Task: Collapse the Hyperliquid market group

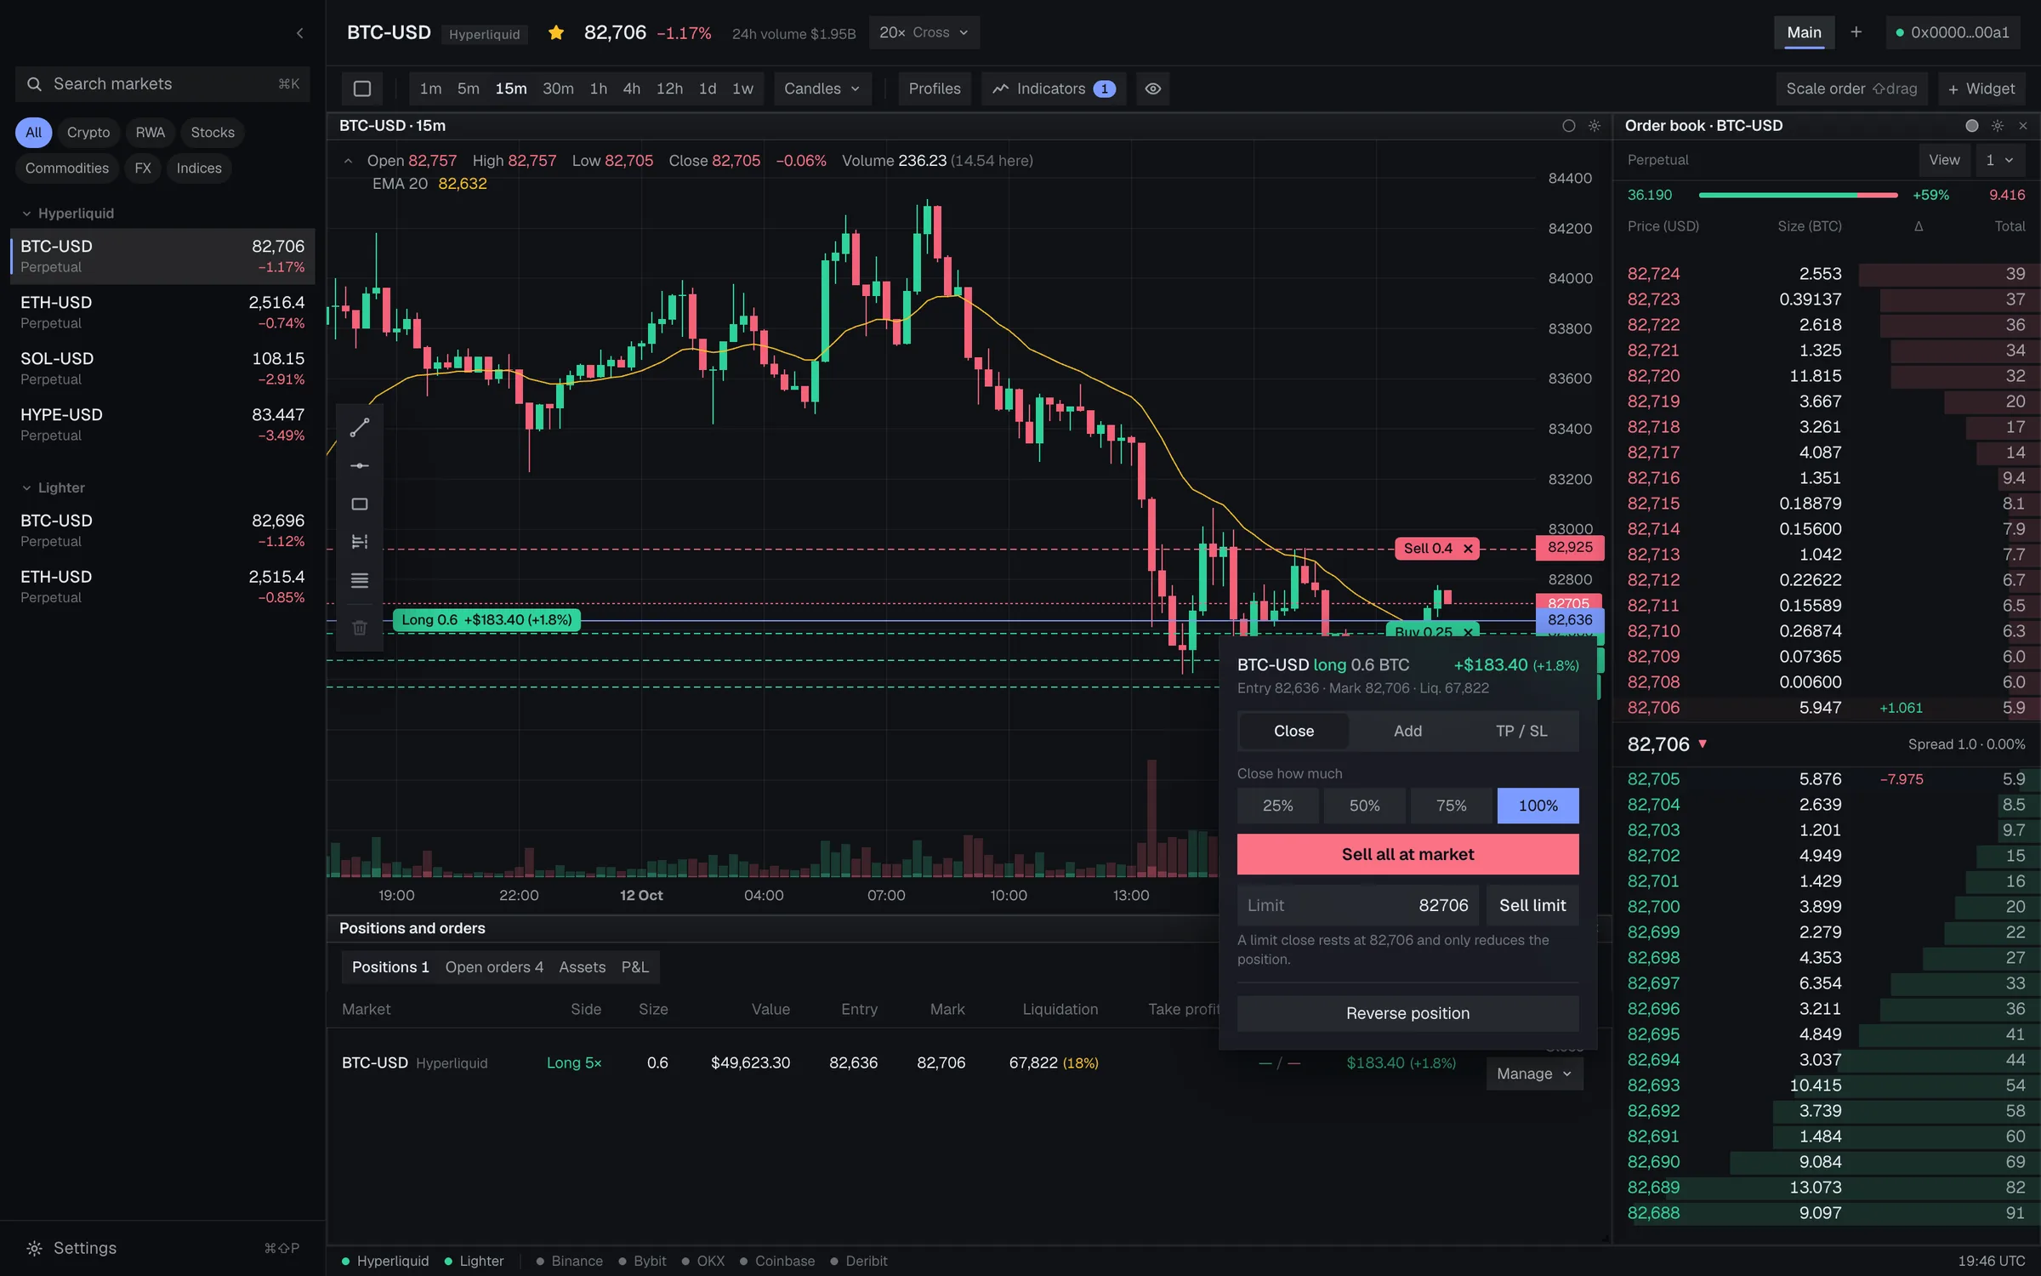Action: point(68,214)
